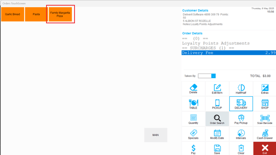The image size is (276, 155).
Task: Click the Notes: Loyalty Points Adjustments text
Action: tap(203, 24)
